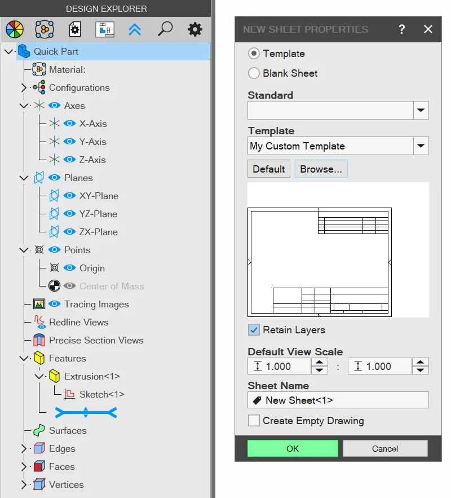Enable Create Empty Drawing checkbox
This screenshot has width=451, height=498.
[254, 420]
